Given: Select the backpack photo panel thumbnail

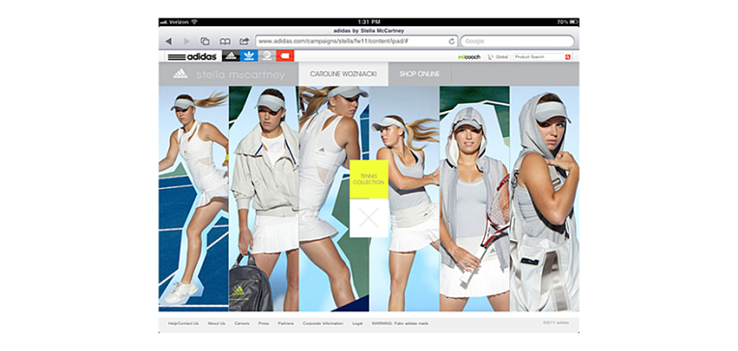Looking at the screenshot, I should point(264,199).
